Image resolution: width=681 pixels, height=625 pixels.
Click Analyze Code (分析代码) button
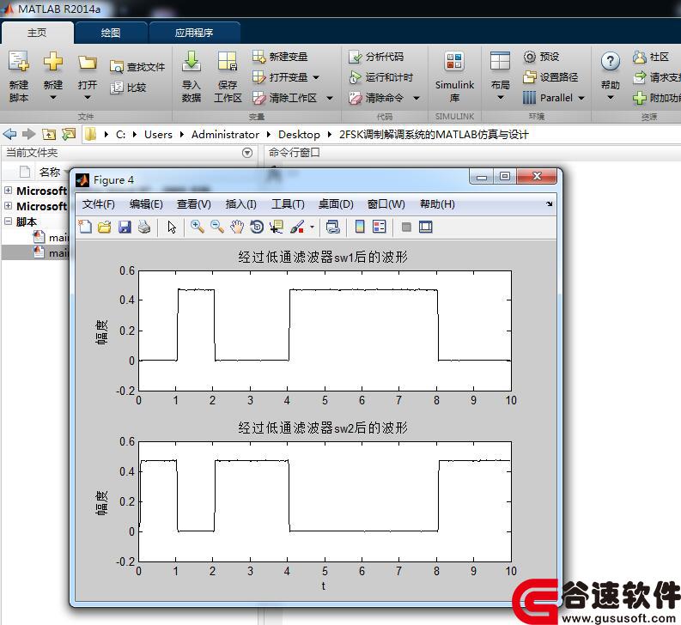(x=376, y=57)
